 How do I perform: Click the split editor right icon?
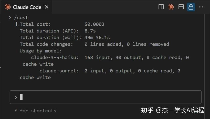[x=161, y=7]
